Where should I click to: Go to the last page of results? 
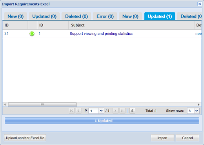tap(122, 111)
